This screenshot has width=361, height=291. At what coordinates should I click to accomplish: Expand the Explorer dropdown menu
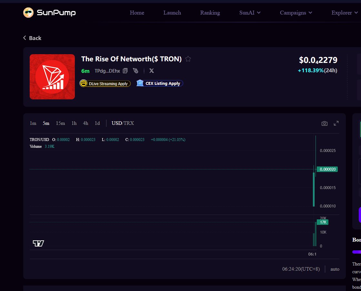345,13
